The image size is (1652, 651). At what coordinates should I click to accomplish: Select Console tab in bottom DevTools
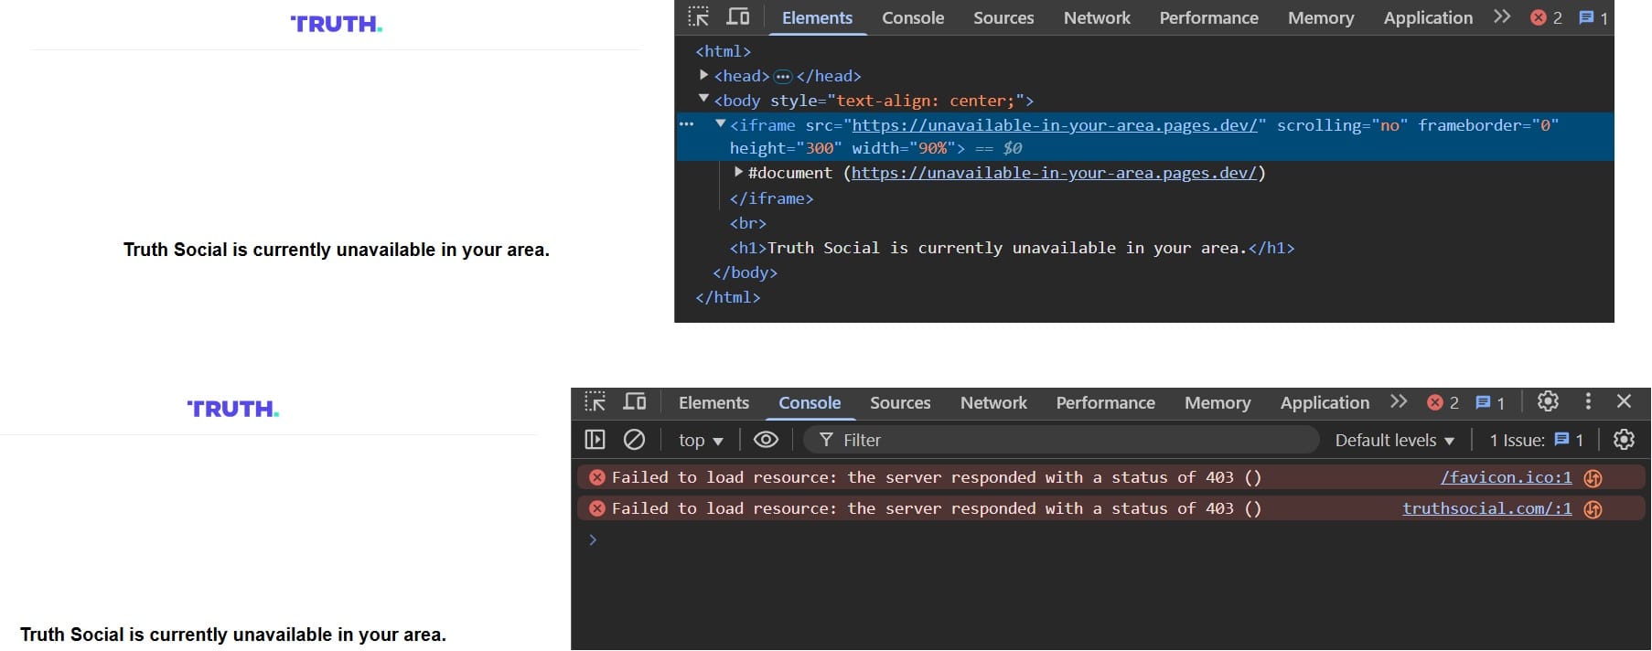pyautogui.click(x=810, y=403)
